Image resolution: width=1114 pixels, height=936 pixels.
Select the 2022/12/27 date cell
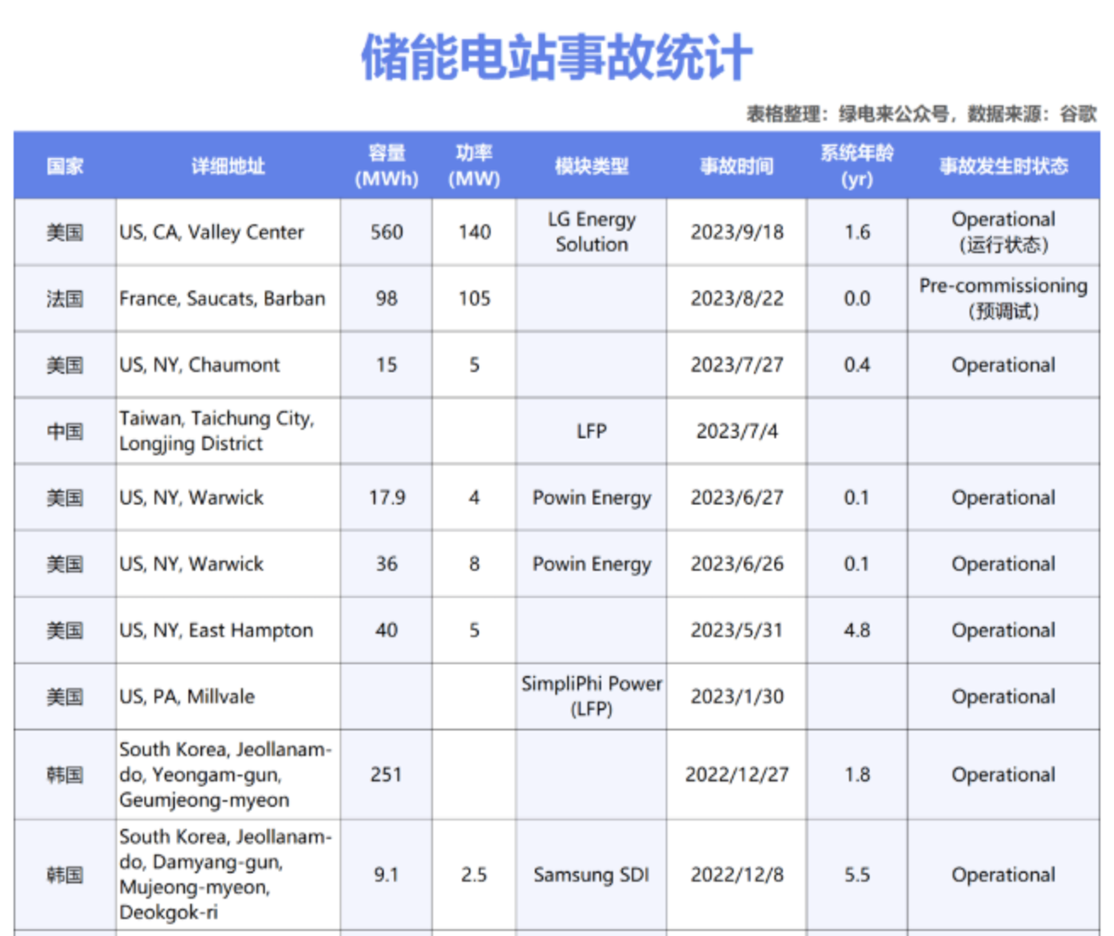click(x=737, y=774)
